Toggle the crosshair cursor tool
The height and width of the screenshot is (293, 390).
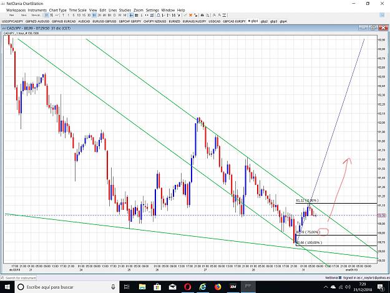[131, 15]
